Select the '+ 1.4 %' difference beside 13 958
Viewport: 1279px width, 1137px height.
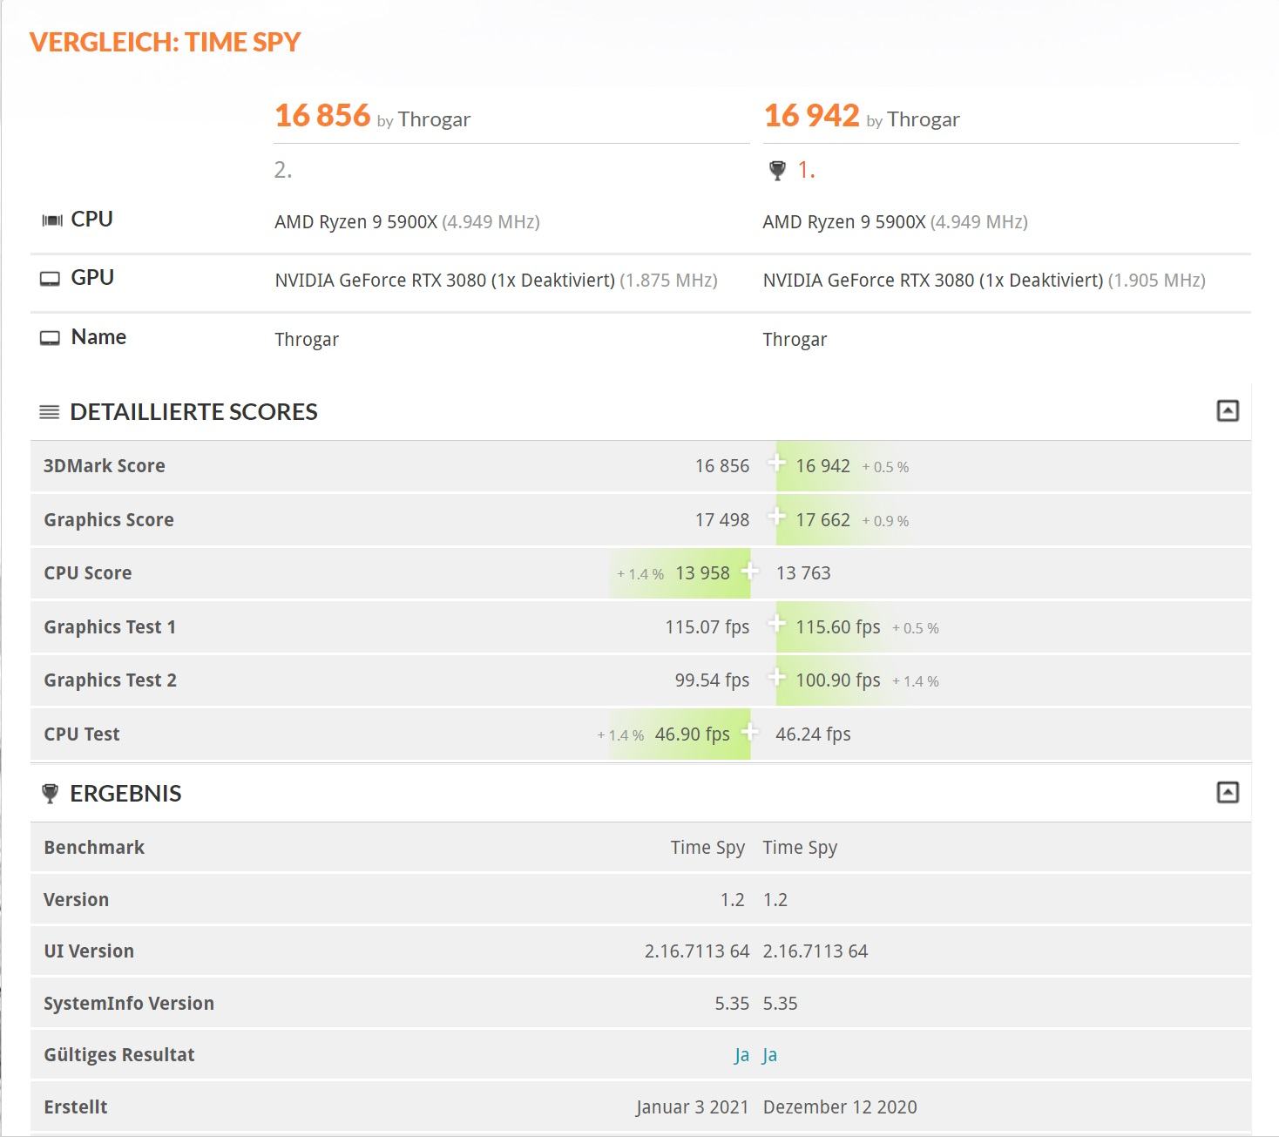coord(640,574)
